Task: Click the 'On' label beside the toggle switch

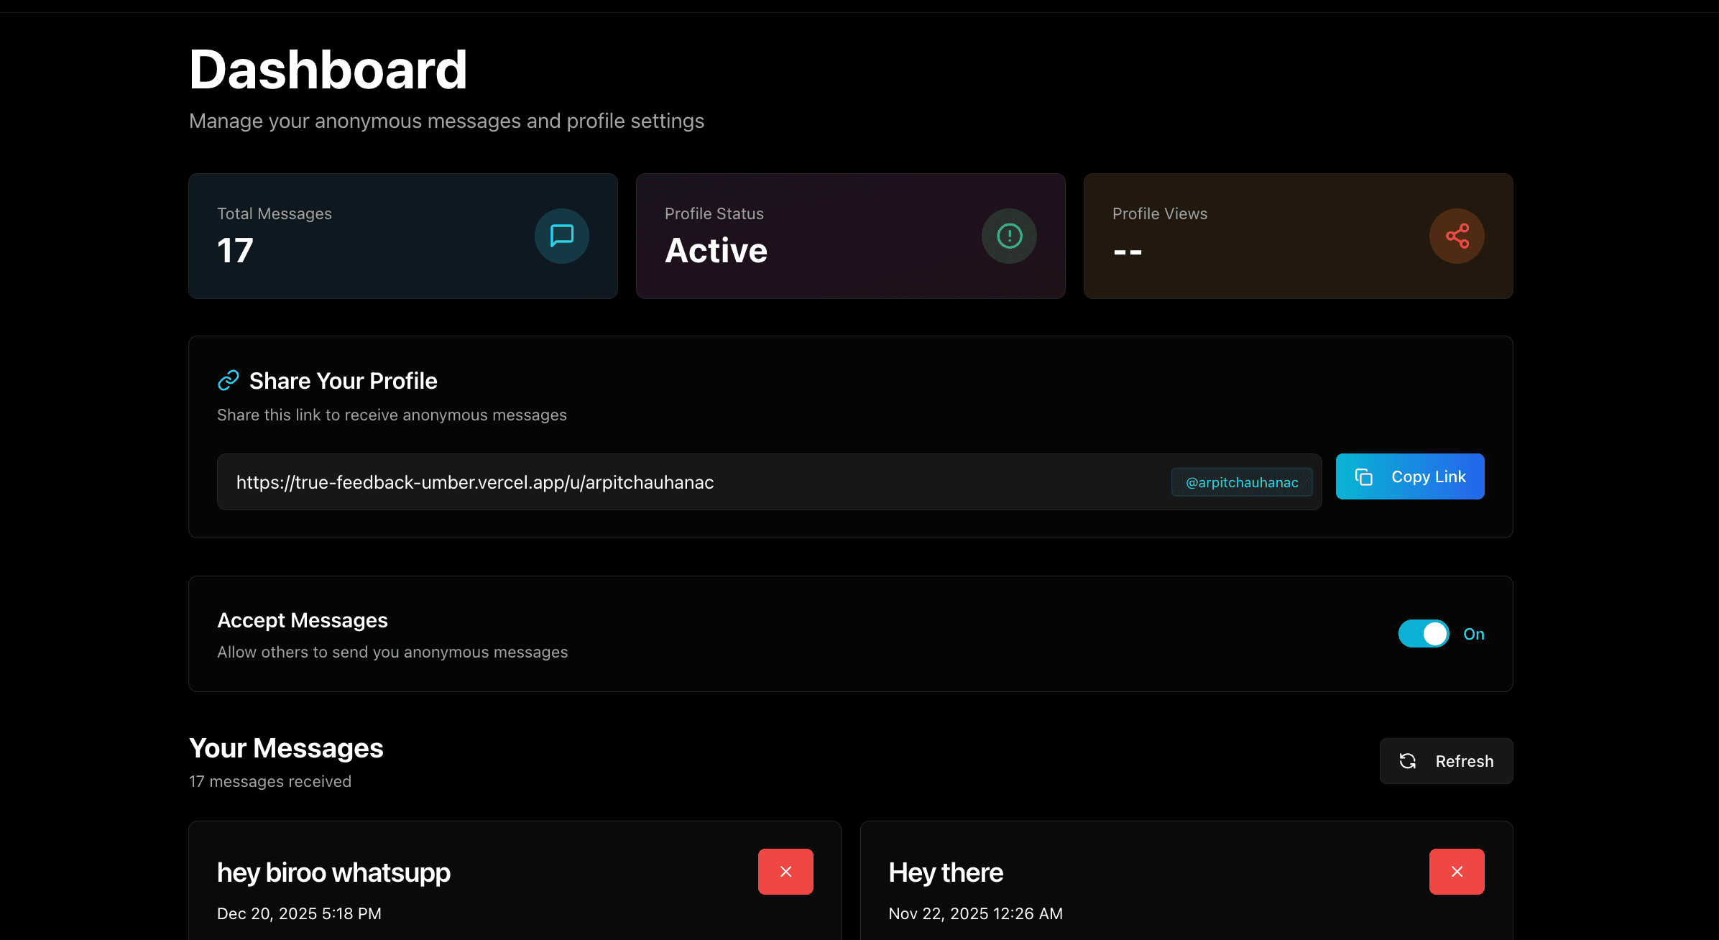Action: point(1473,633)
